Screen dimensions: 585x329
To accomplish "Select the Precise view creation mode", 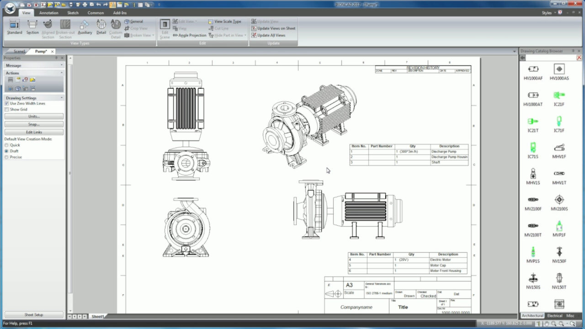I will (x=6, y=157).
